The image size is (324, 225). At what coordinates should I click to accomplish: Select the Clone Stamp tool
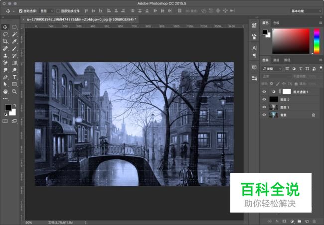(5, 56)
